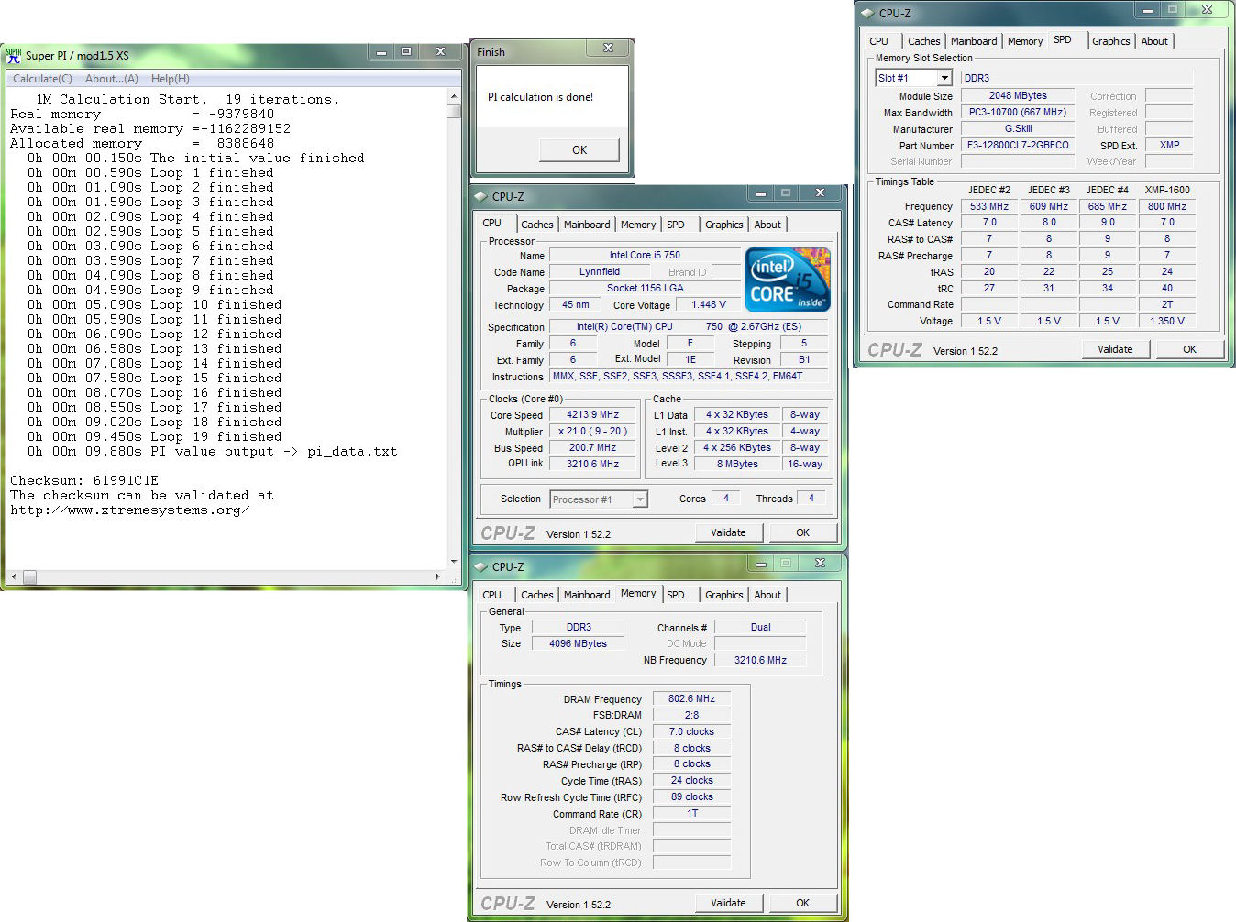Switch to Graphics tab in middle CPU-Z window
Viewport: 1236px width, 922px height.
click(x=724, y=225)
